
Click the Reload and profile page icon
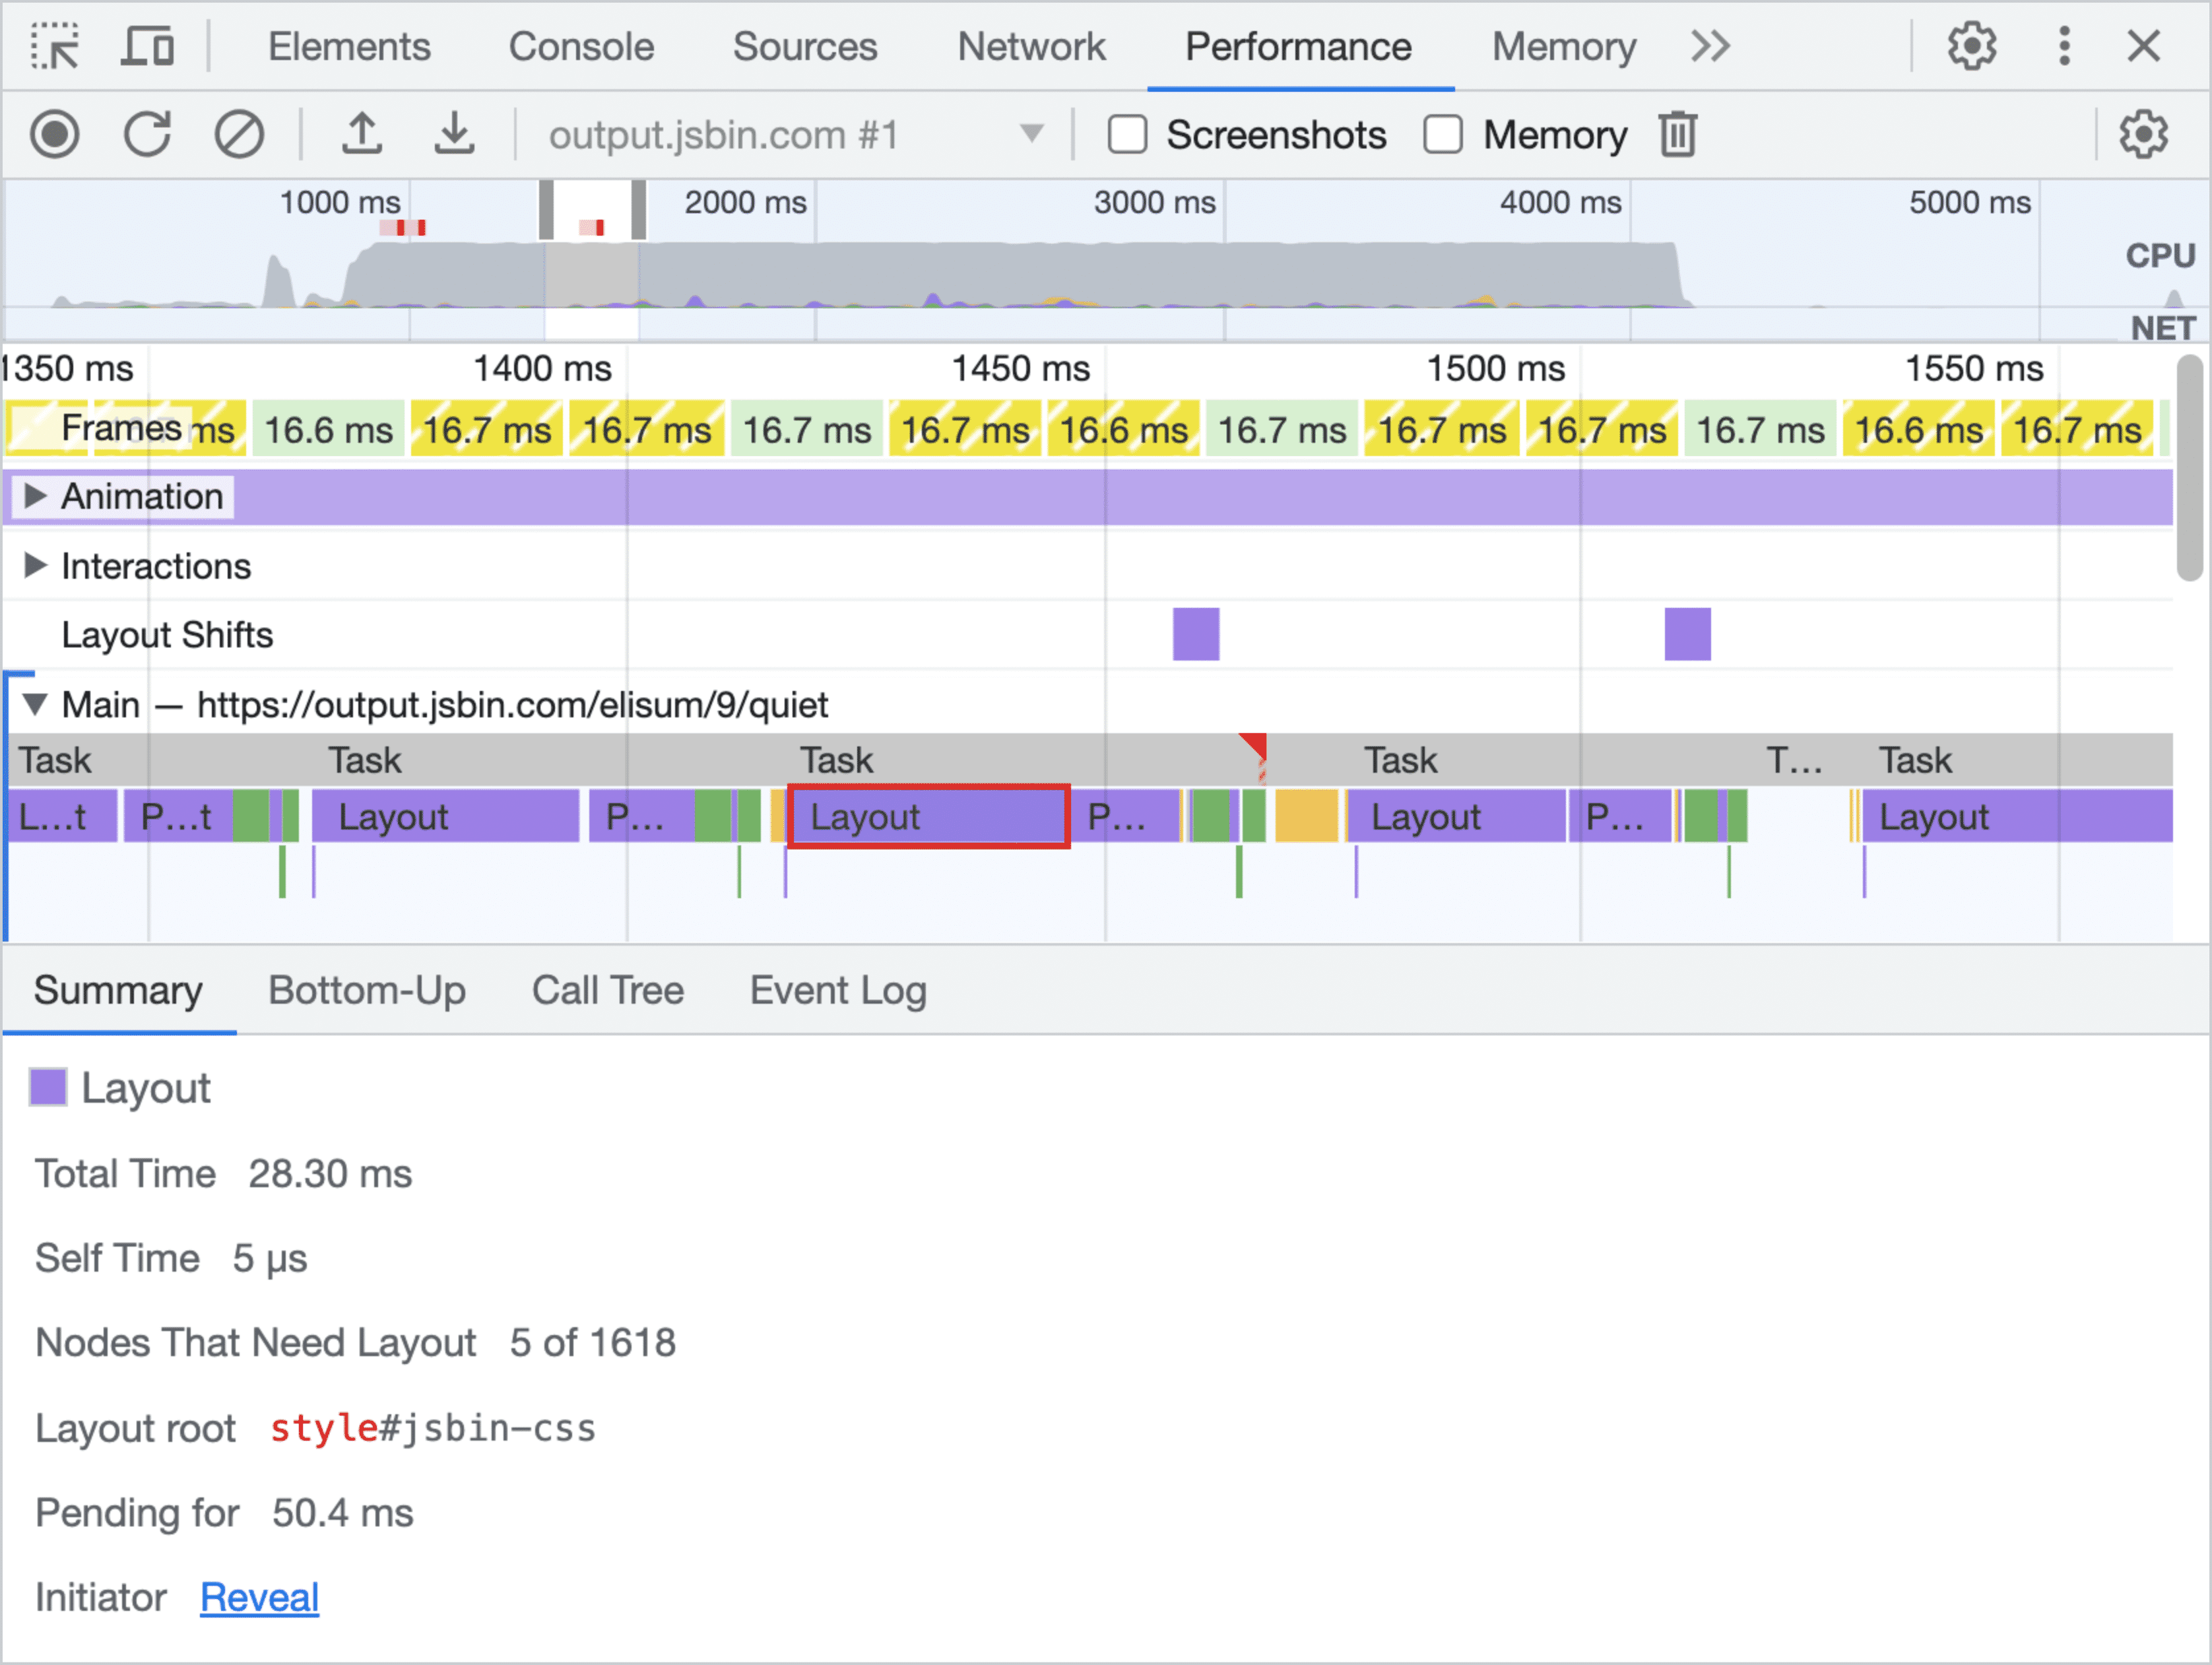click(x=154, y=137)
